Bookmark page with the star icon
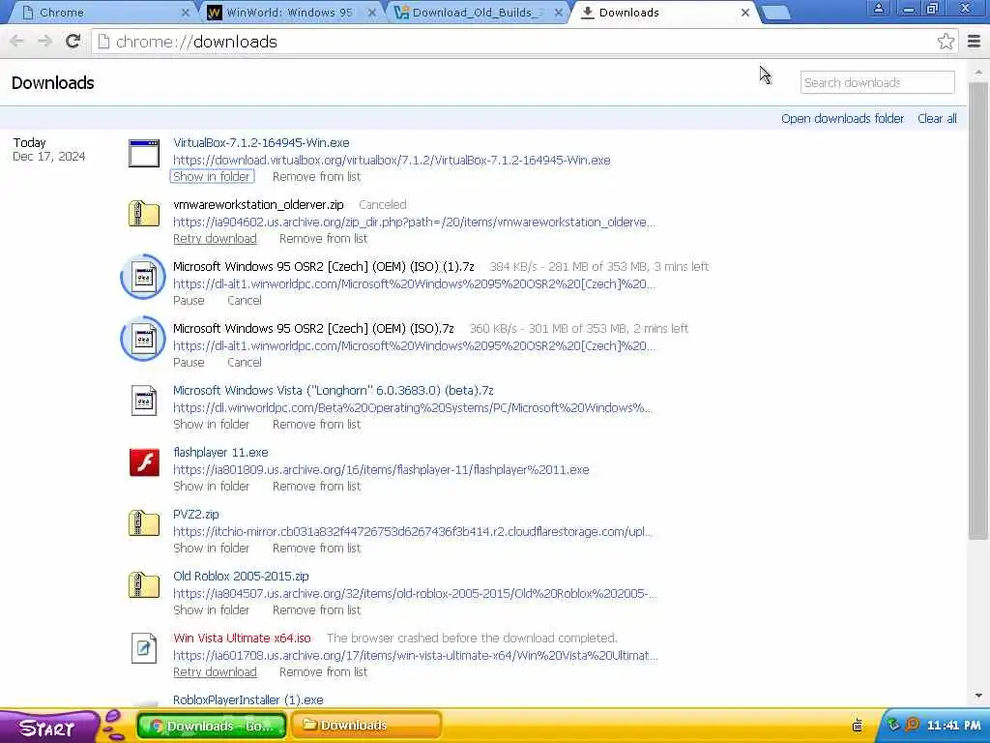 pos(946,42)
